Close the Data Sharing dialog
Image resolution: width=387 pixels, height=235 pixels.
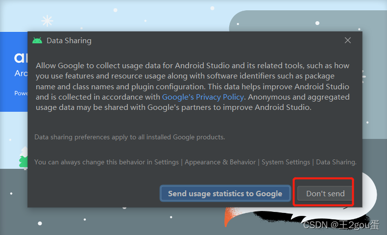pyautogui.click(x=347, y=40)
